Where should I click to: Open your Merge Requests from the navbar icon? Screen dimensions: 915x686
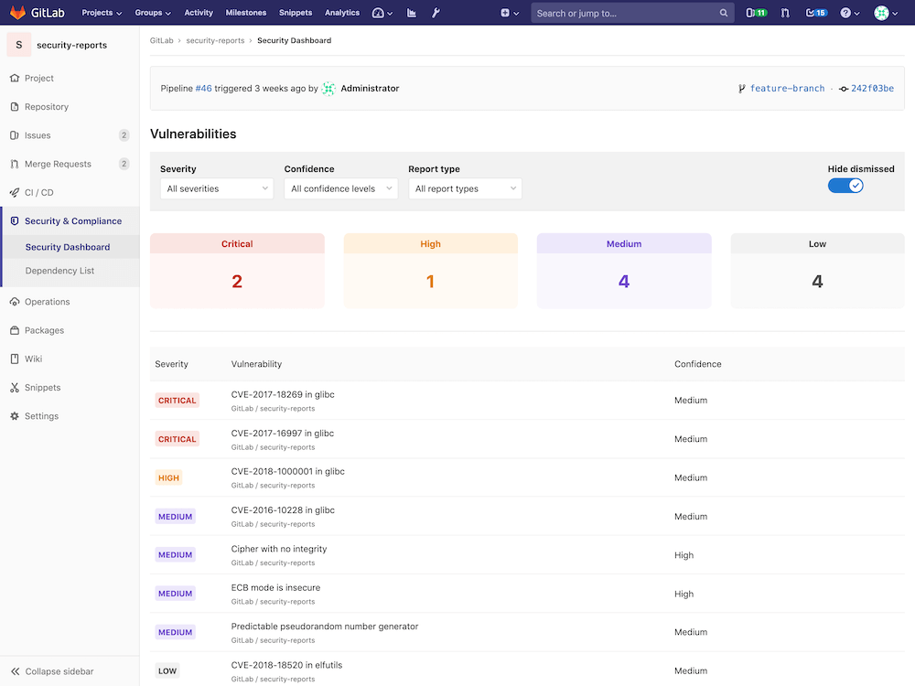tap(785, 13)
